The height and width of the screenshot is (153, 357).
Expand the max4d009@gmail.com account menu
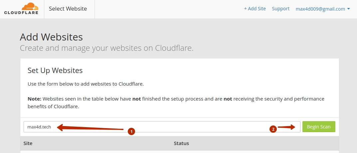323,9
